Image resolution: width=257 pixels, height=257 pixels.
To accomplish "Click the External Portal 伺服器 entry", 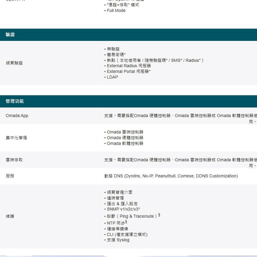I will click(x=126, y=71).
